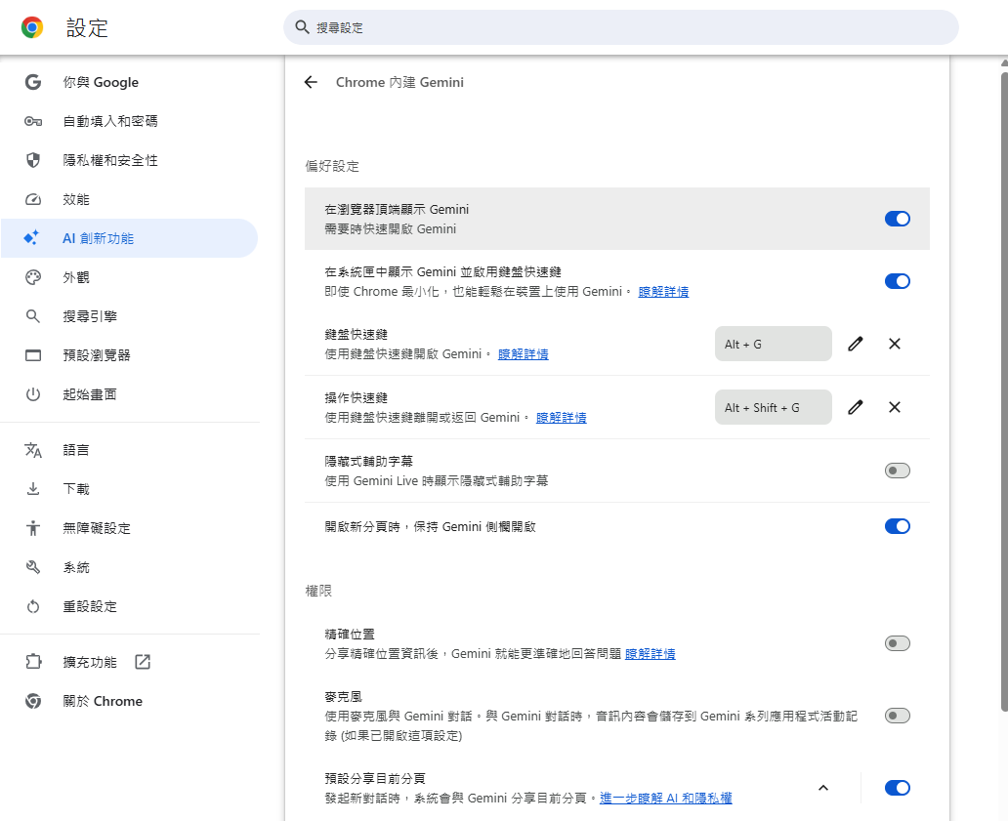
Task: Focus the 搜尋設定 search field
Action: (x=621, y=27)
